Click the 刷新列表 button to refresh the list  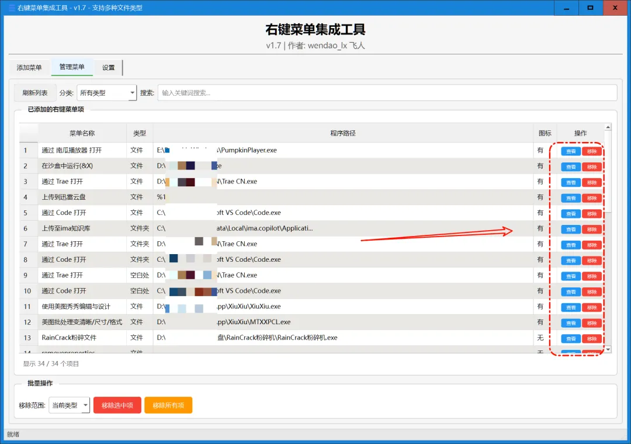[x=35, y=92]
